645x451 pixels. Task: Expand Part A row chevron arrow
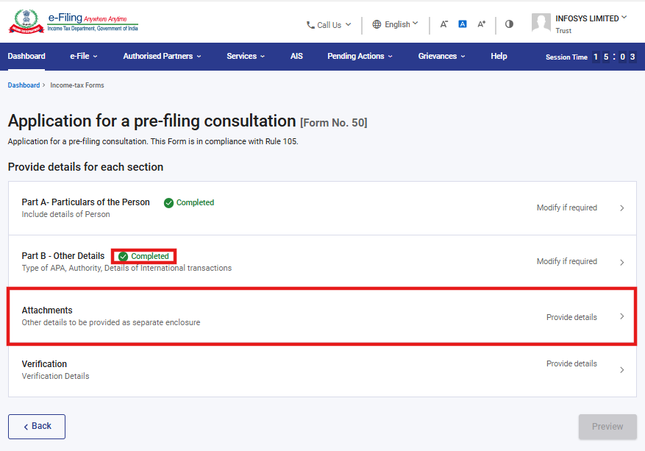coord(622,208)
